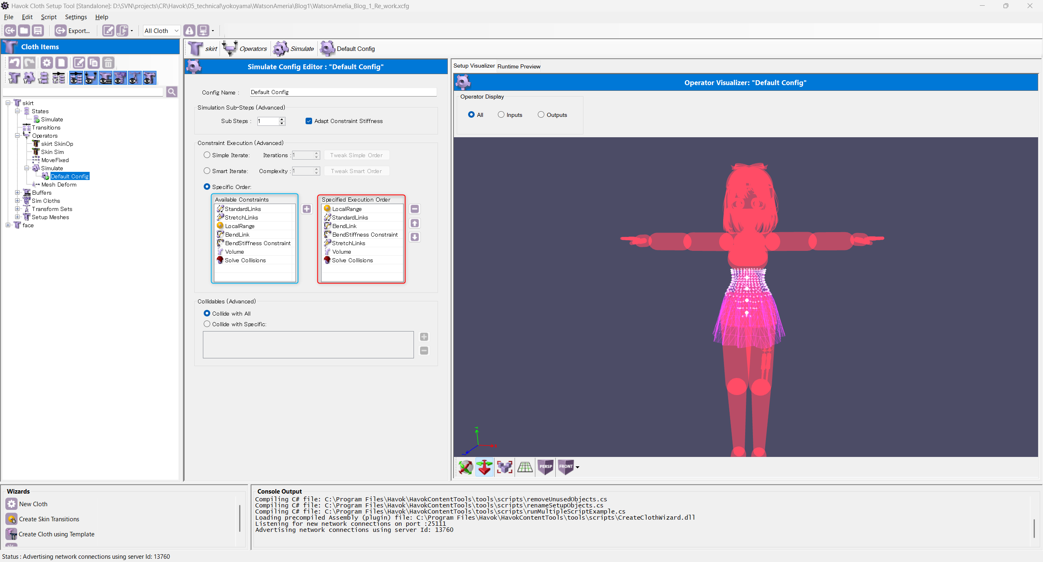
Task: Add selected constraint with plus button
Action: [307, 209]
